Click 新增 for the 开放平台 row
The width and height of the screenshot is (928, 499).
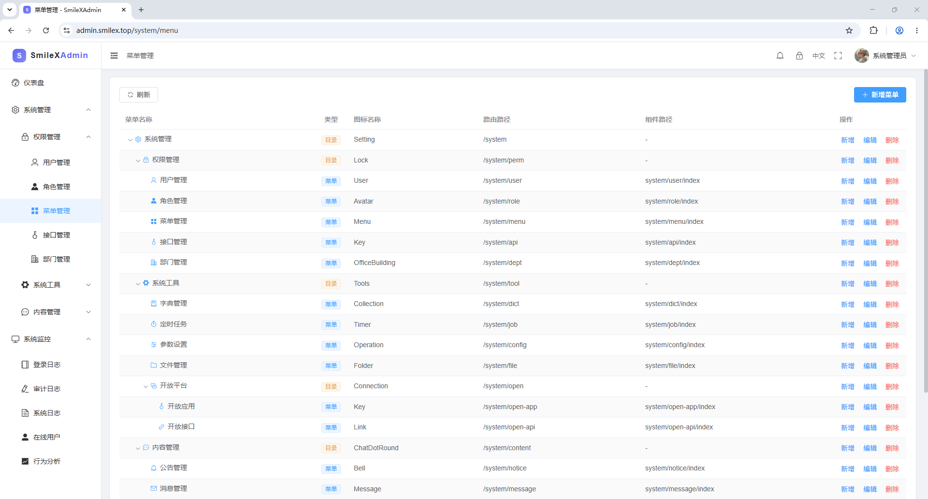[x=848, y=387]
